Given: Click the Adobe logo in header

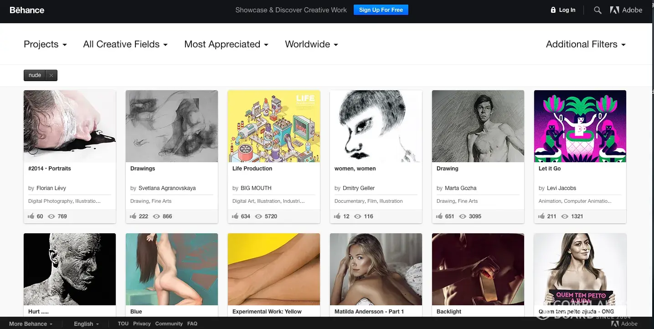Looking at the screenshot, I should (x=626, y=10).
